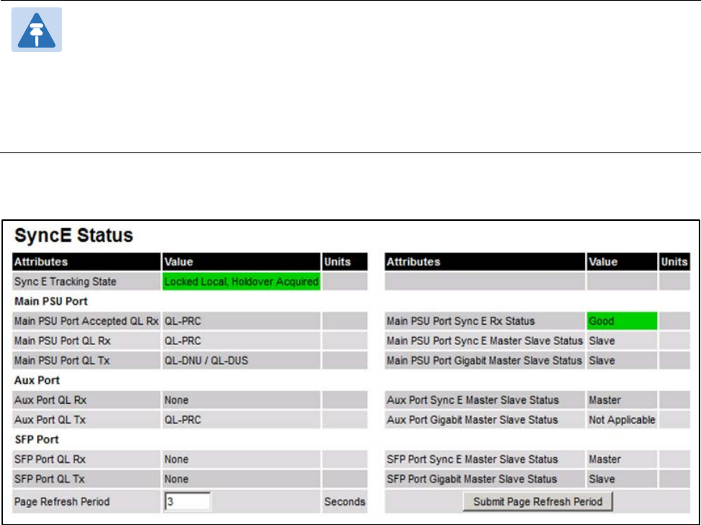Image resolution: width=701 pixels, height=525 pixels.
Task: Click the green Good status cell
Action: click(622, 321)
